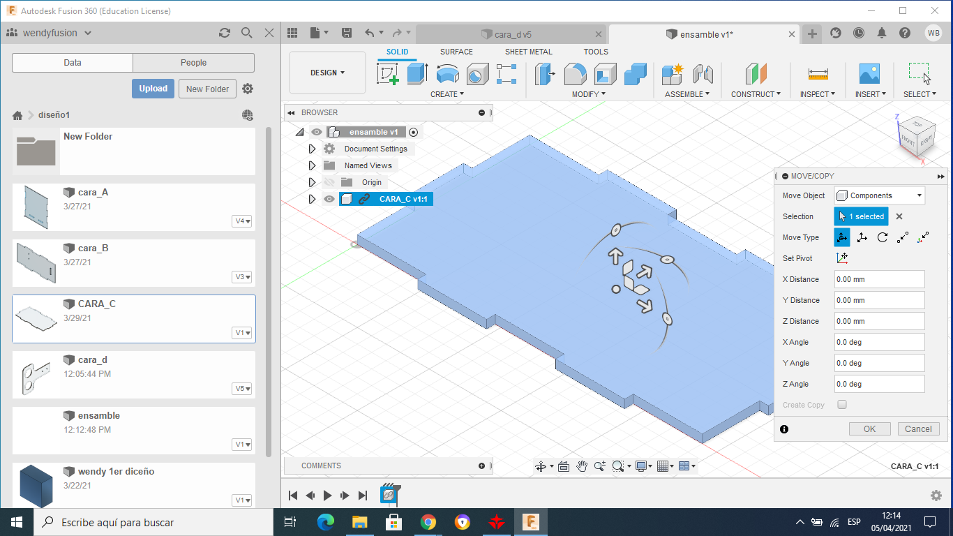Click the Upload button
Image resolution: width=953 pixels, height=536 pixels.
(x=153, y=89)
